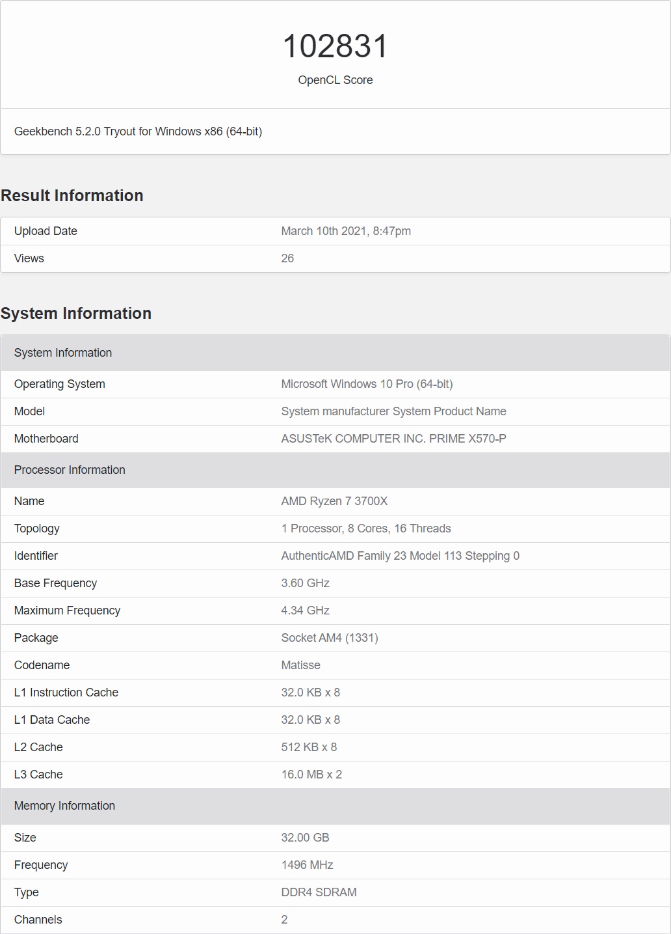Screen dimensions: 671x934
Task: Click the Upload Date value March 10th 2021
Action: coord(345,231)
